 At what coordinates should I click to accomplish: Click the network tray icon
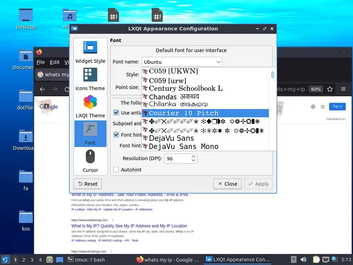point(325,259)
